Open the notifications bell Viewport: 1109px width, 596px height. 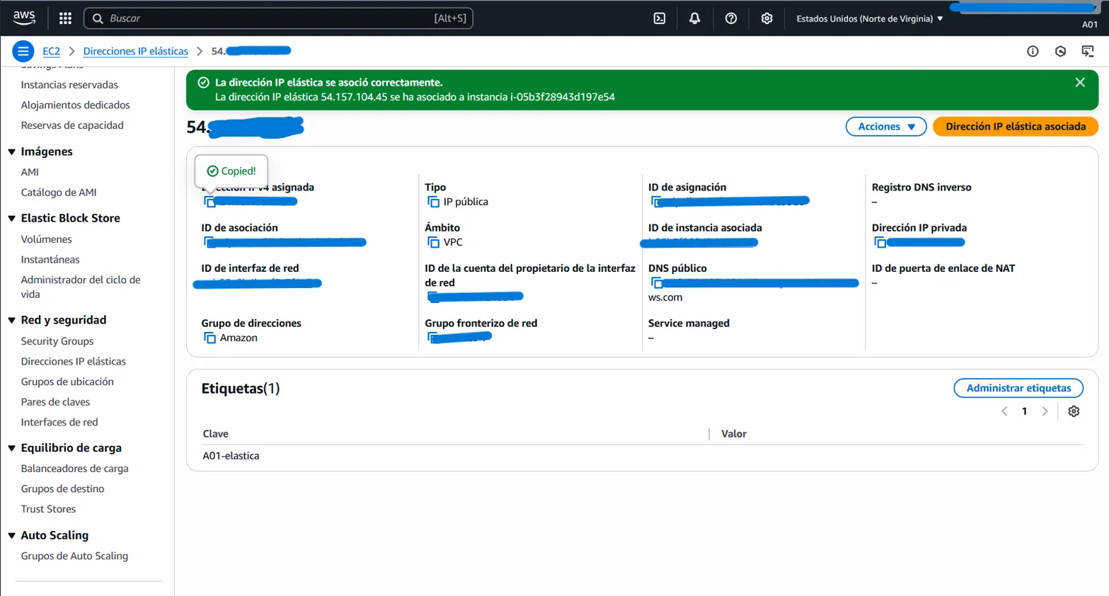[694, 18]
